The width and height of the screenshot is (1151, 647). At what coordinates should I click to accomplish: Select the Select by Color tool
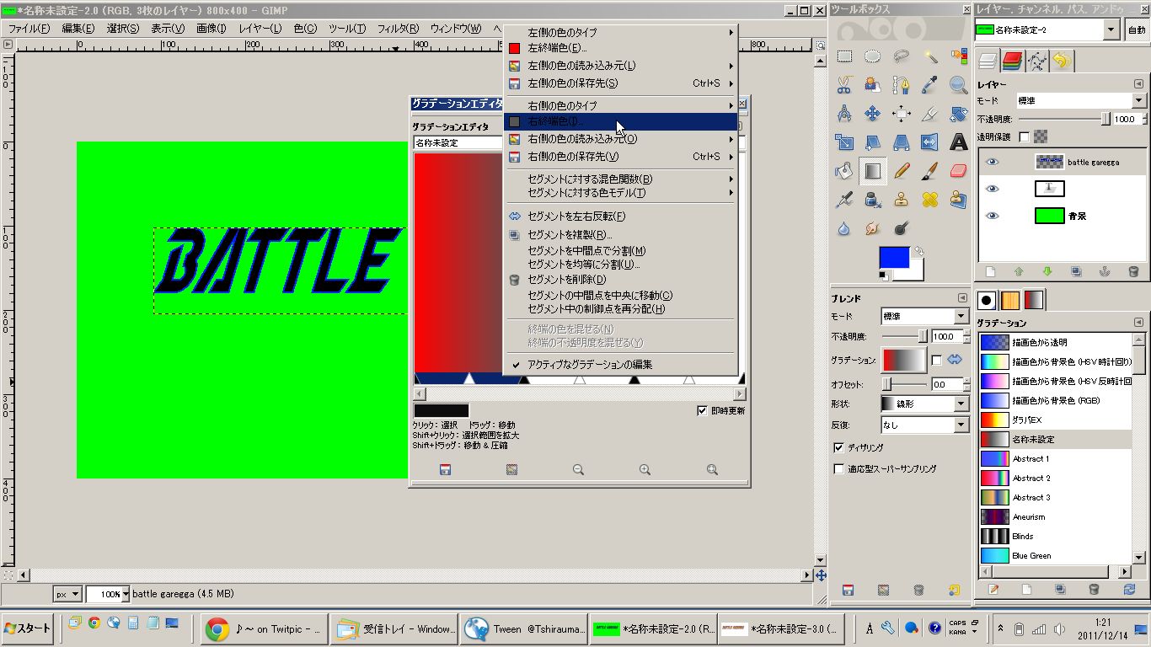click(x=959, y=56)
